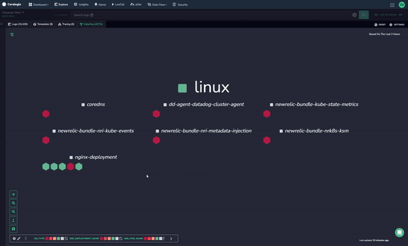Click the RESET button
The height and width of the screenshot is (246, 408).
[x=380, y=24]
